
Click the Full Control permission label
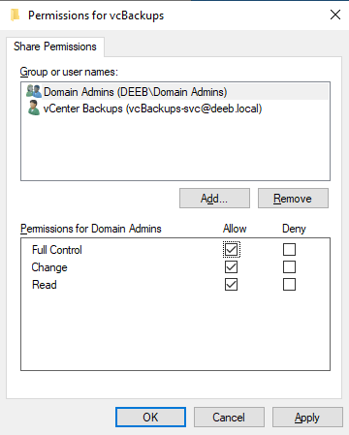(x=57, y=250)
